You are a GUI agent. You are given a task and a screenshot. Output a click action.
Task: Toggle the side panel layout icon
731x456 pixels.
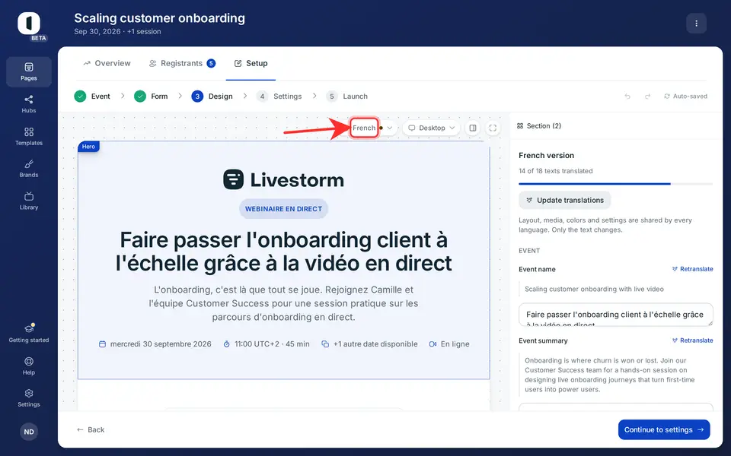click(473, 128)
